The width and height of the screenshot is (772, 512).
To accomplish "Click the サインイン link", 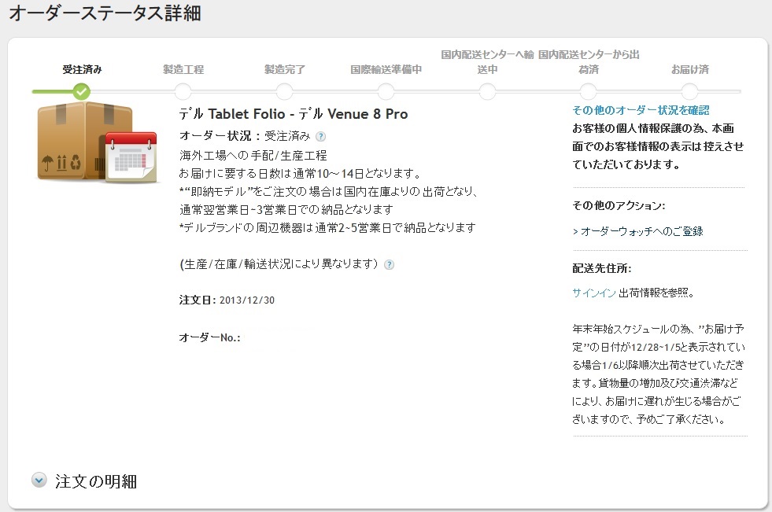I will click(x=594, y=293).
